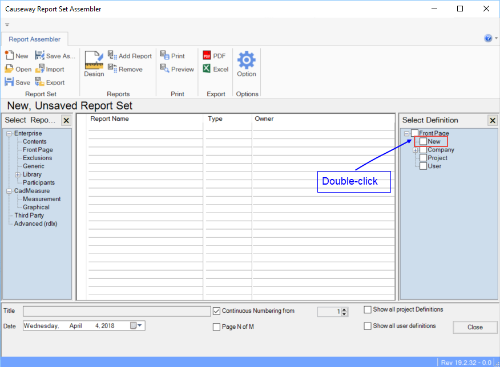
Task: Select Third Party in the tree
Action: (29, 215)
